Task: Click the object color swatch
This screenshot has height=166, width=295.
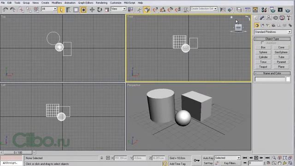Action: tap(288, 79)
